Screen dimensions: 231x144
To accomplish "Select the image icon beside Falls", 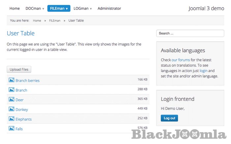I will [11, 129].
